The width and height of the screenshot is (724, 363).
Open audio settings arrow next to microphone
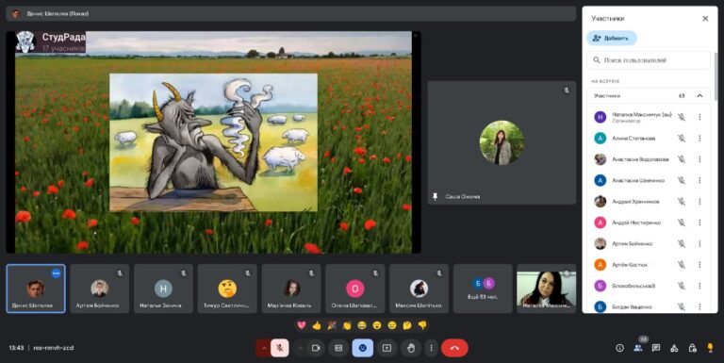[264, 348]
